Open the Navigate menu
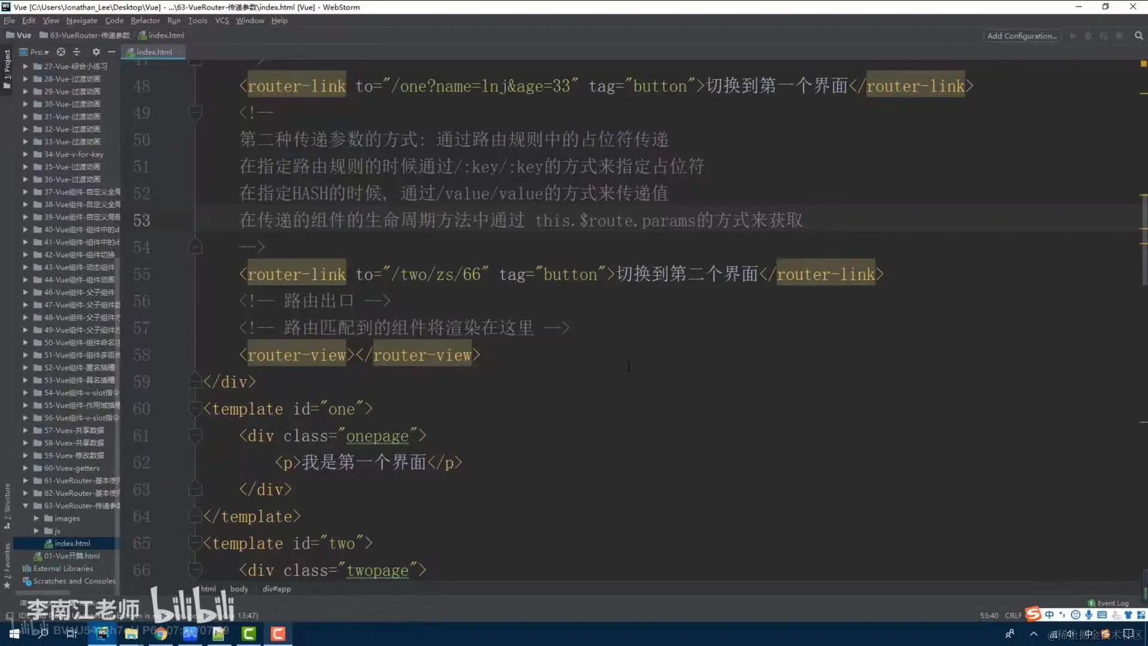1148x646 pixels. 81,20
